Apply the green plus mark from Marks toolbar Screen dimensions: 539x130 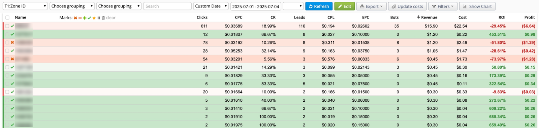click(85, 18)
